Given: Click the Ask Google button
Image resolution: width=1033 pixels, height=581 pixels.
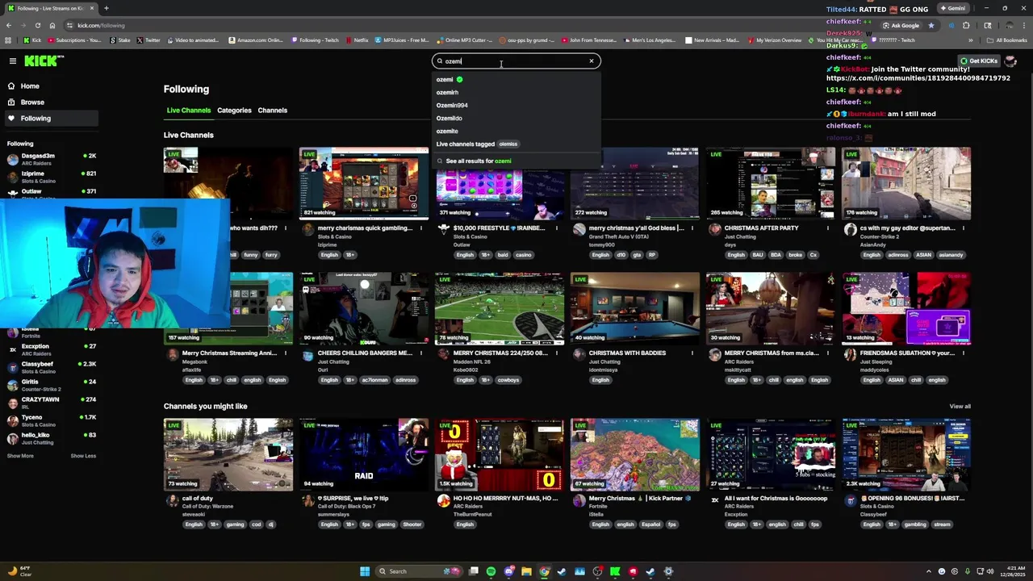Looking at the screenshot, I should 901,25.
